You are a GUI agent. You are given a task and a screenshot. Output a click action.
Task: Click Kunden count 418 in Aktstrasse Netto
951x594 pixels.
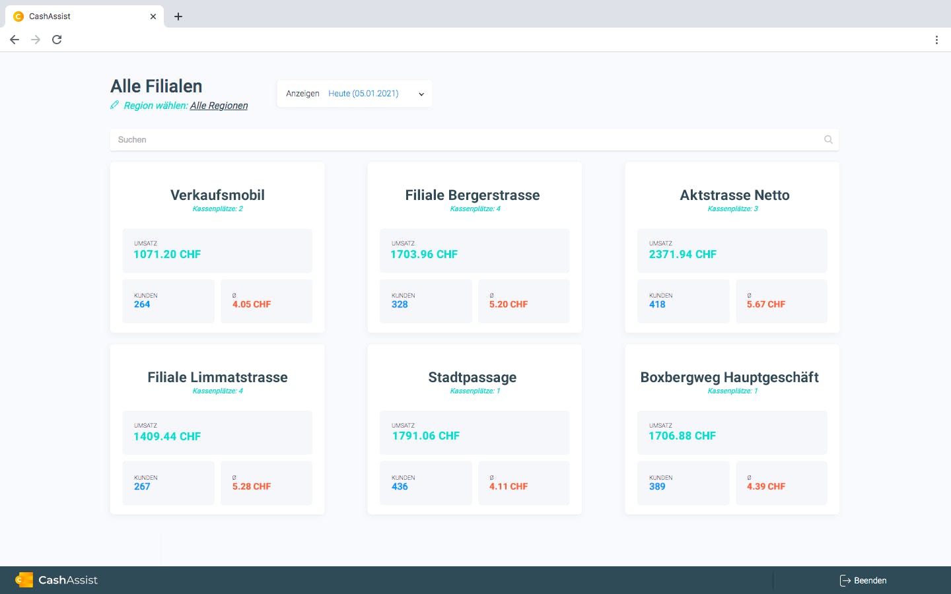click(657, 304)
